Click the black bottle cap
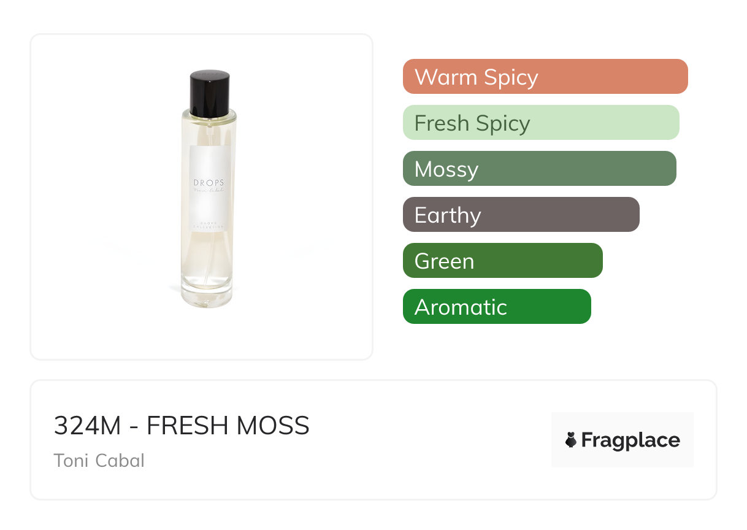This screenshot has width=747, height=530. [x=210, y=93]
